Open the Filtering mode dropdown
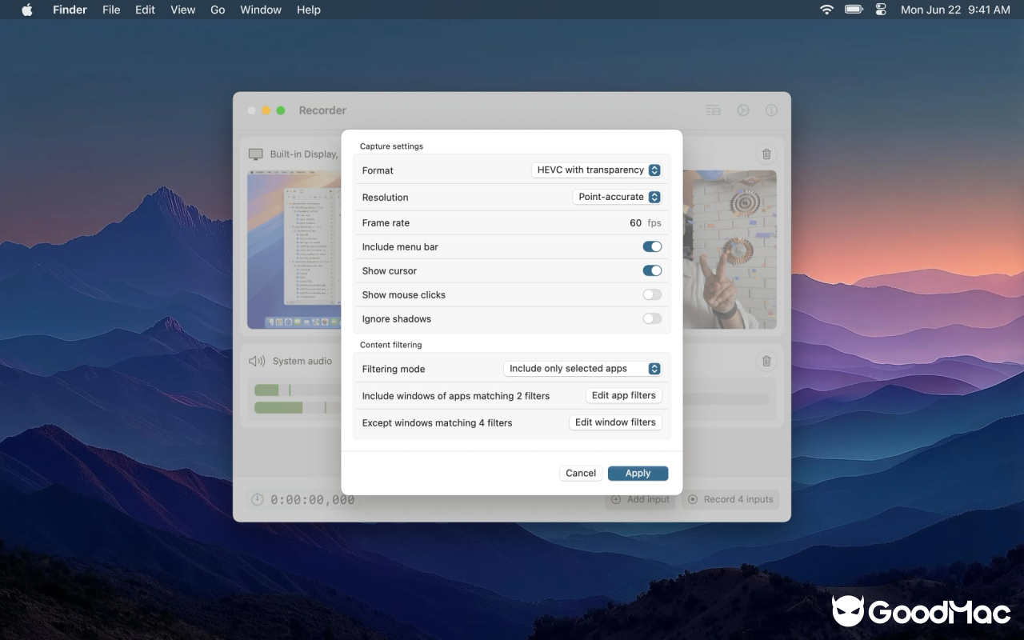 583,369
